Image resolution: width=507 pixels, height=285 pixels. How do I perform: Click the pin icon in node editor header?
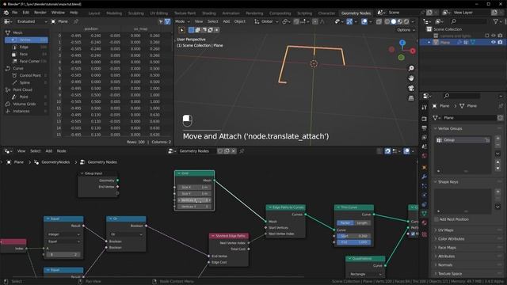242,151
